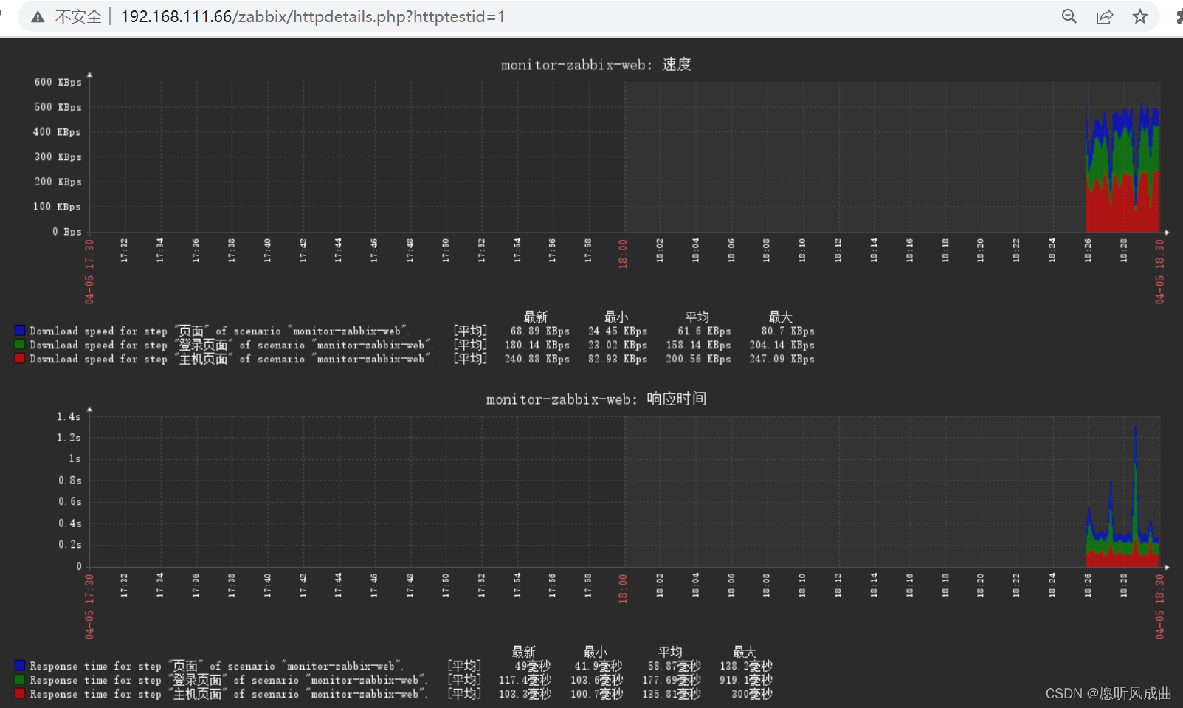Click the latest response value 117.4毫秒
The image size is (1183, 708).
pos(525,681)
